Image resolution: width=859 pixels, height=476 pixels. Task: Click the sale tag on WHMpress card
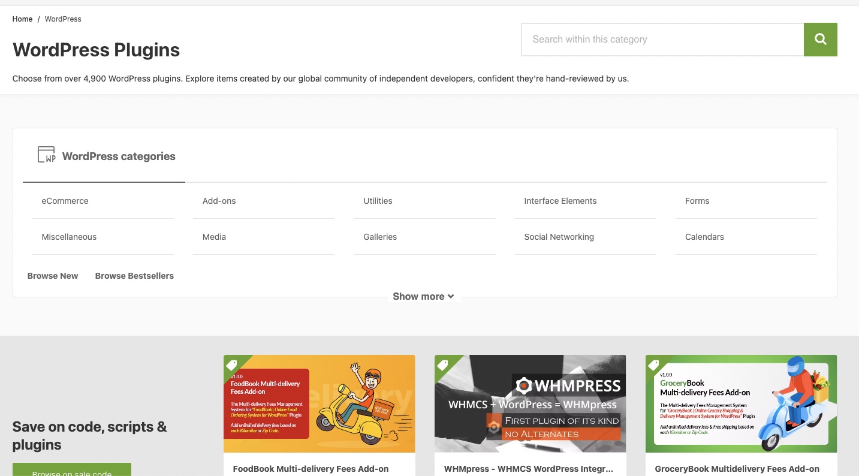(x=443, y=364)
